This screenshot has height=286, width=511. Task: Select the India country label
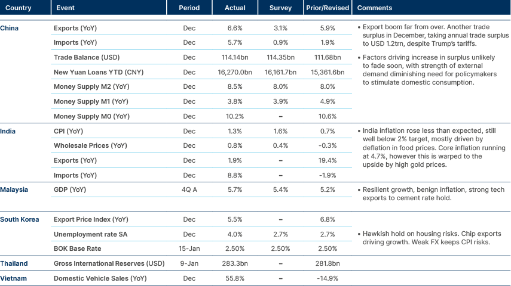(x=8, y=131)
